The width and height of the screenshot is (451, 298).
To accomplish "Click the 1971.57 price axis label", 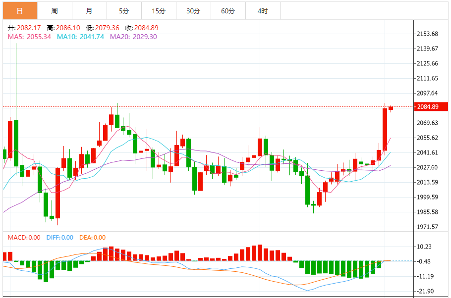I will tap(427, 227).
